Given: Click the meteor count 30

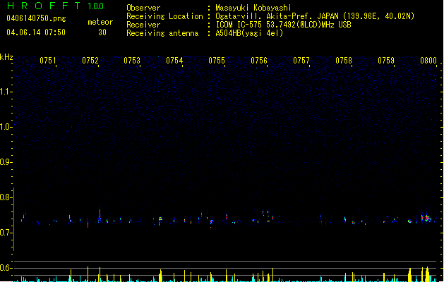Looking at the screenshot, I should point(102,32).
